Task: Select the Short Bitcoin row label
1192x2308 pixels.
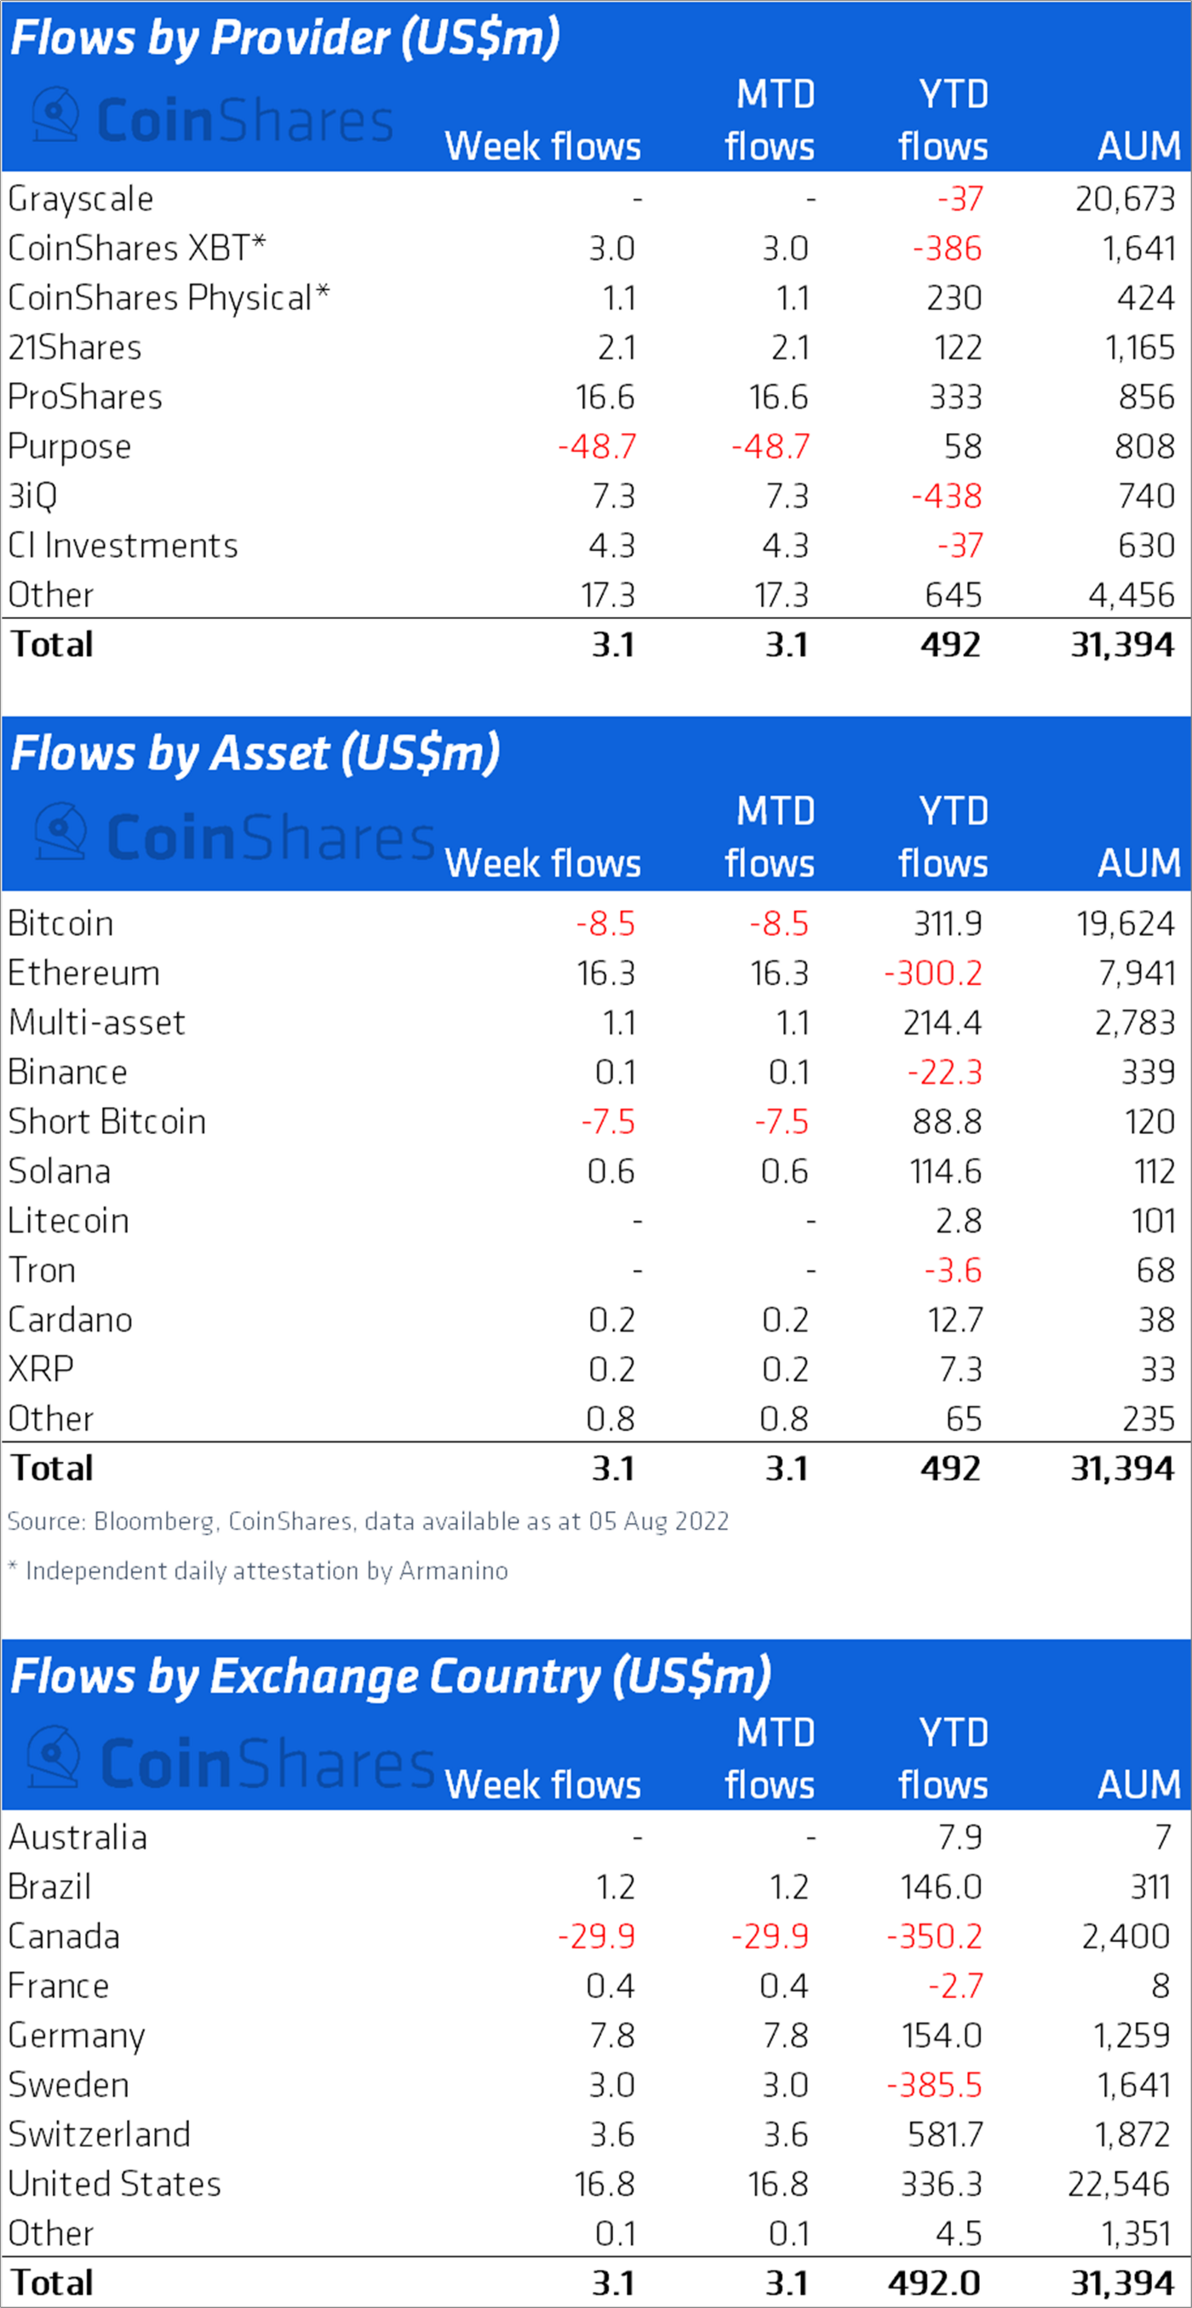Action: [x=107, y=1122]
